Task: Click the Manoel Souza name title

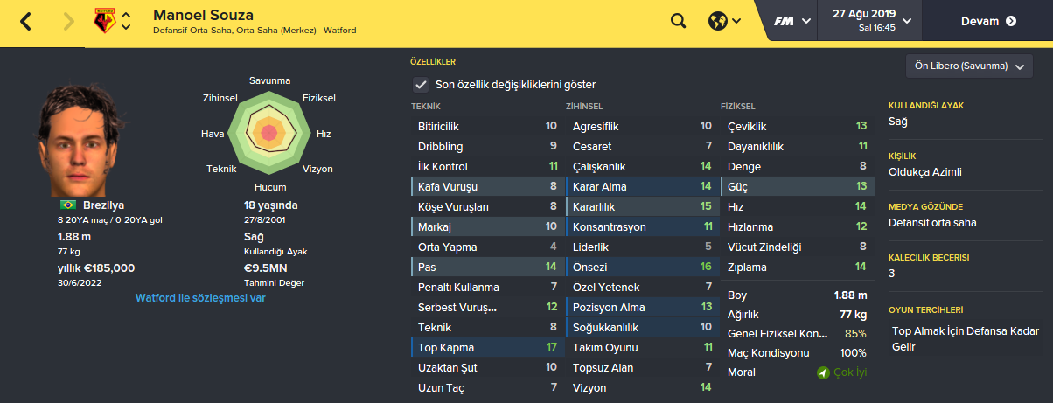Action: [201, 15]
